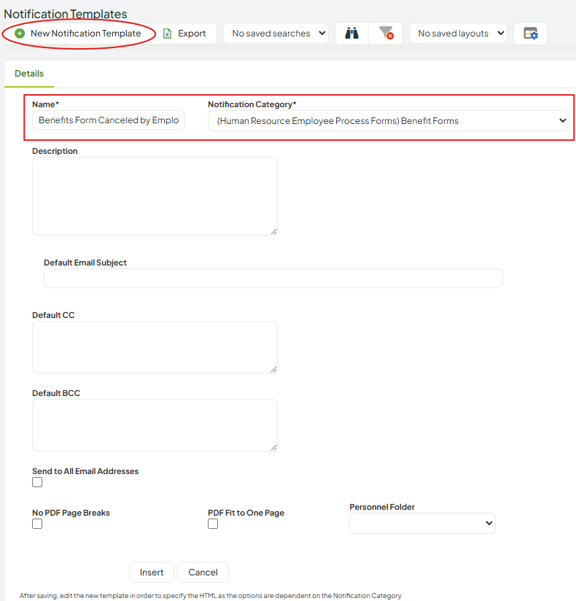Click inside the Default CC text area
Viewport: 576px width, 601px height.
click(155, 347)
